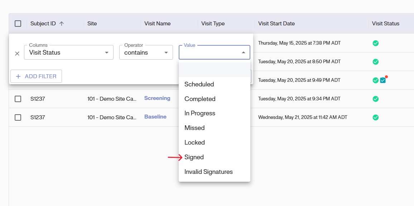Choose Signed from the value list
Screen dimensions: 414x206
pos(194,157)
